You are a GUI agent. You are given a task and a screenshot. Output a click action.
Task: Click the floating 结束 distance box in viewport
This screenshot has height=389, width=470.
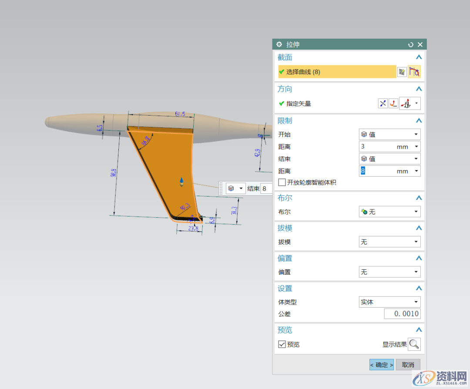(265, 188)
